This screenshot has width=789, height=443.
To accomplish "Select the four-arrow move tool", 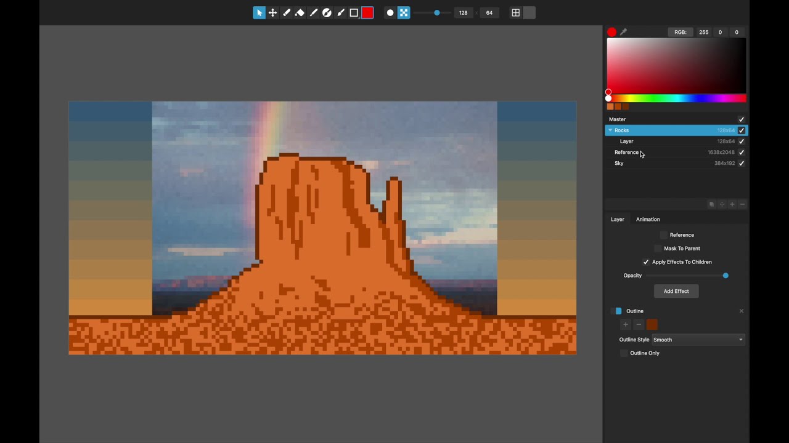I will [x=272, y=12].
